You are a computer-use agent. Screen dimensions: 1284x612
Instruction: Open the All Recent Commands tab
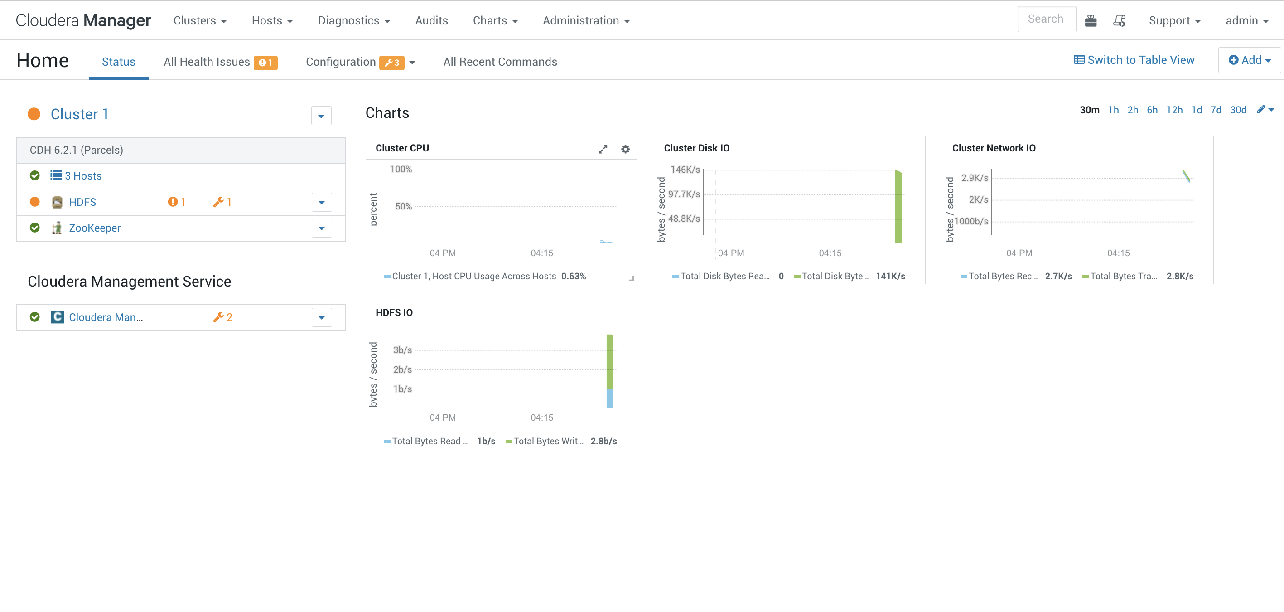tap(500, 62)
